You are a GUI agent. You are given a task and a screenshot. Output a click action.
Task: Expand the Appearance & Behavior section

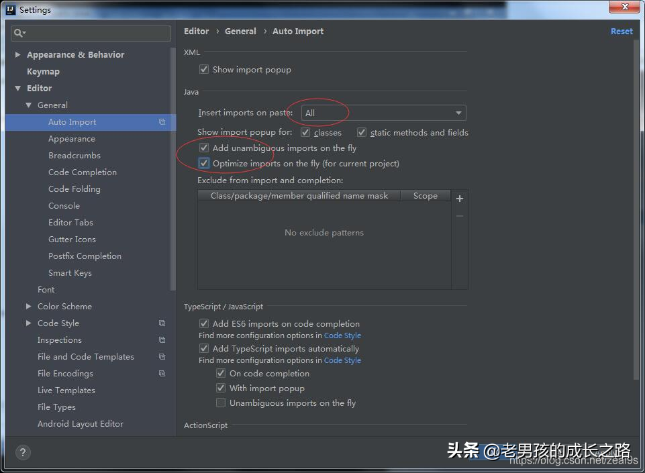(x=17, y=54)
